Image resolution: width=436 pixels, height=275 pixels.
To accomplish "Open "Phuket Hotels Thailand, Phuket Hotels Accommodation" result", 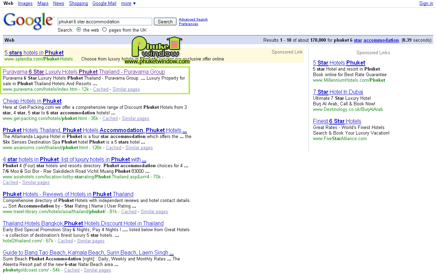I will [95, 130].
